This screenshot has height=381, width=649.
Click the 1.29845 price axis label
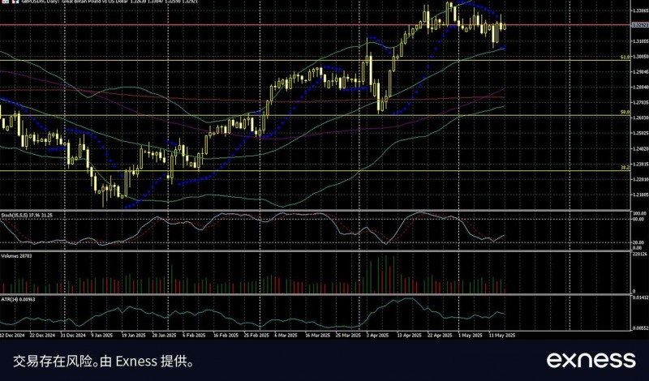640,71
